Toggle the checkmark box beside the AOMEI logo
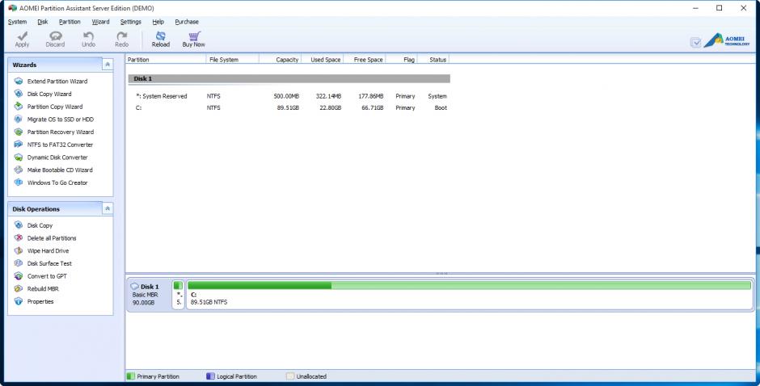This screenshot has height=386, width=760. (x=695, y=42)
